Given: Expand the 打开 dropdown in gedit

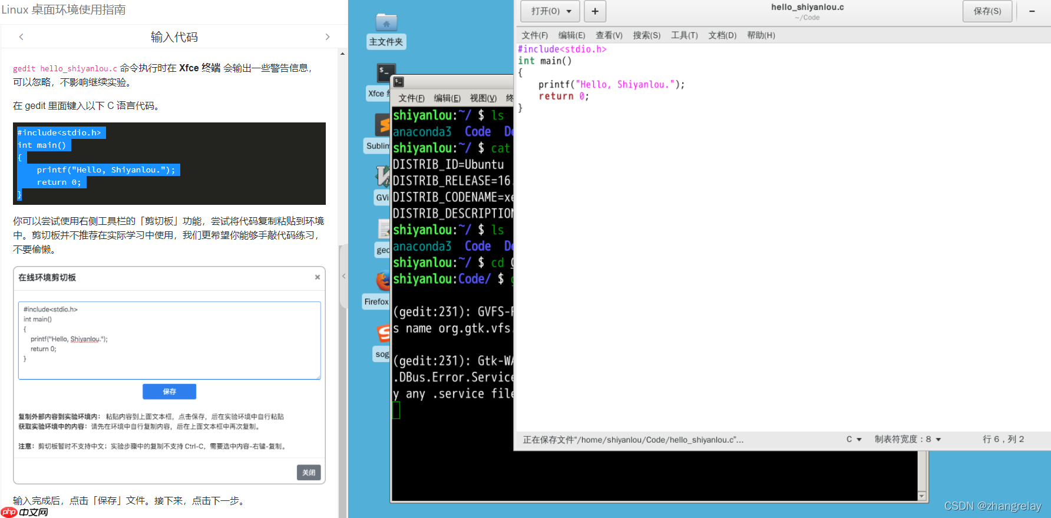Looking at the screenshot, I should pyautogui.click(x=551, y=11).
